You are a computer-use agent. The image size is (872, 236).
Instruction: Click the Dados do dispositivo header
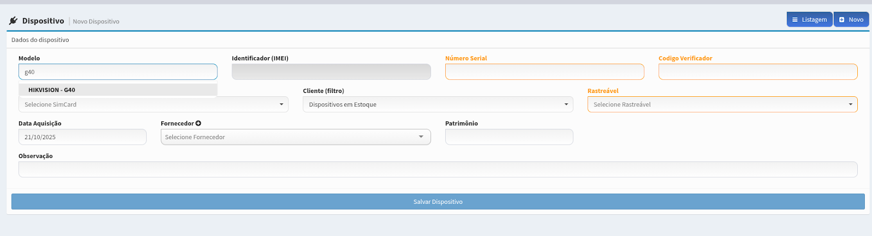[x=40, y=40]
